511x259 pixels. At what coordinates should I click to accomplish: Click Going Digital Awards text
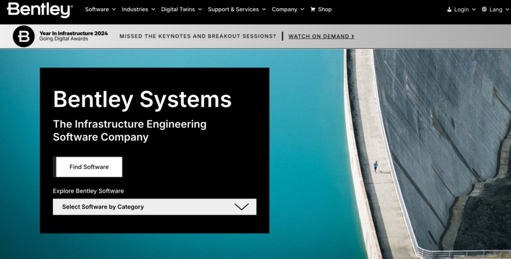(63, 39)
